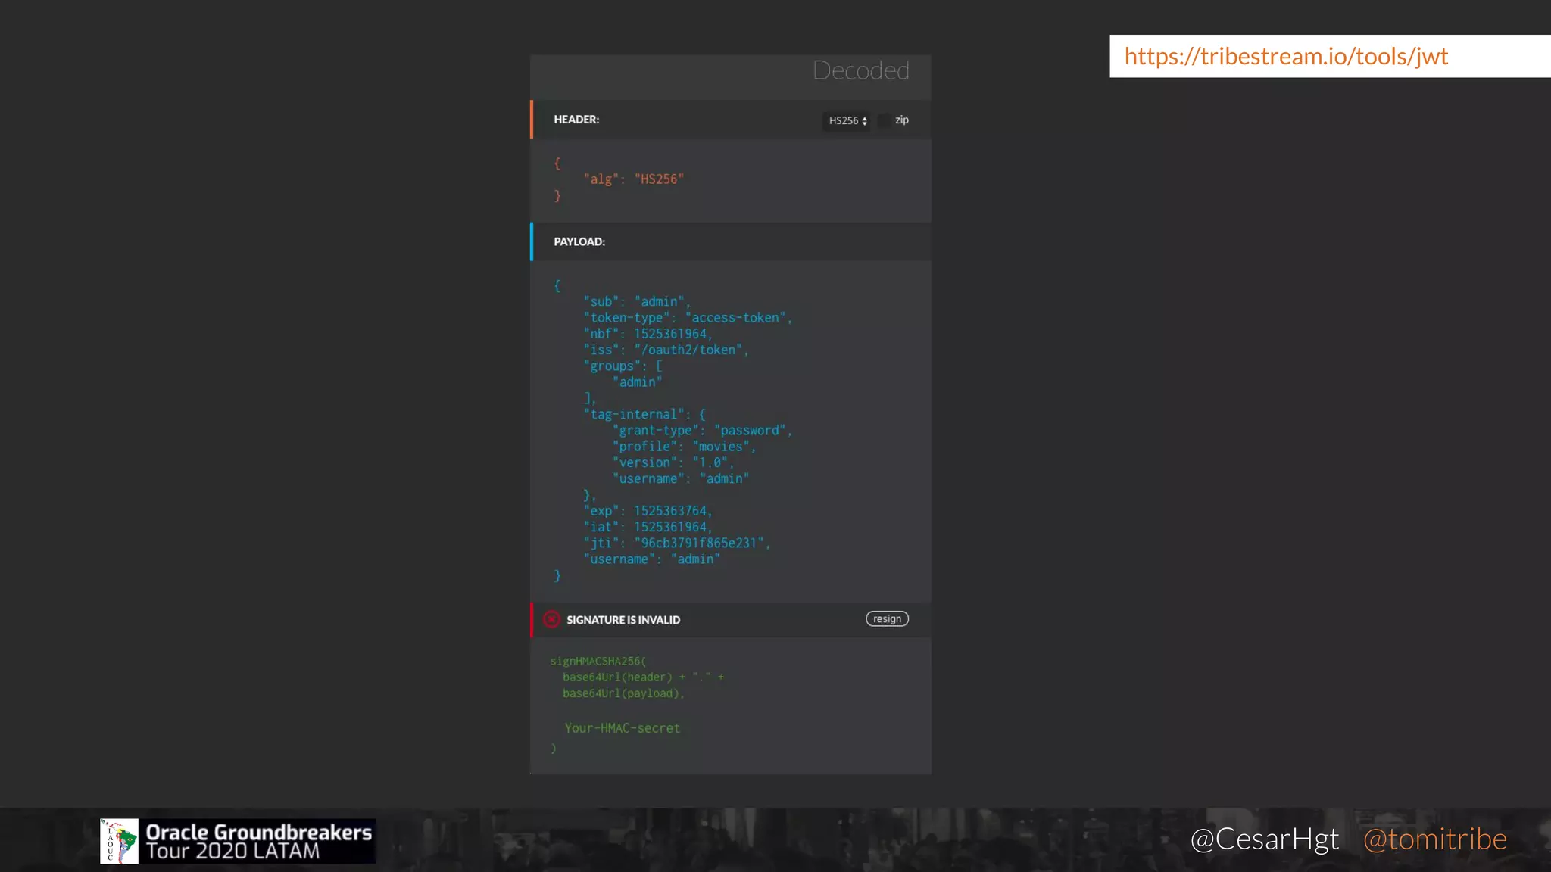Open the HS256 algorithm dropdown
Screen dimensions: 1551x872
coord(847,120)
